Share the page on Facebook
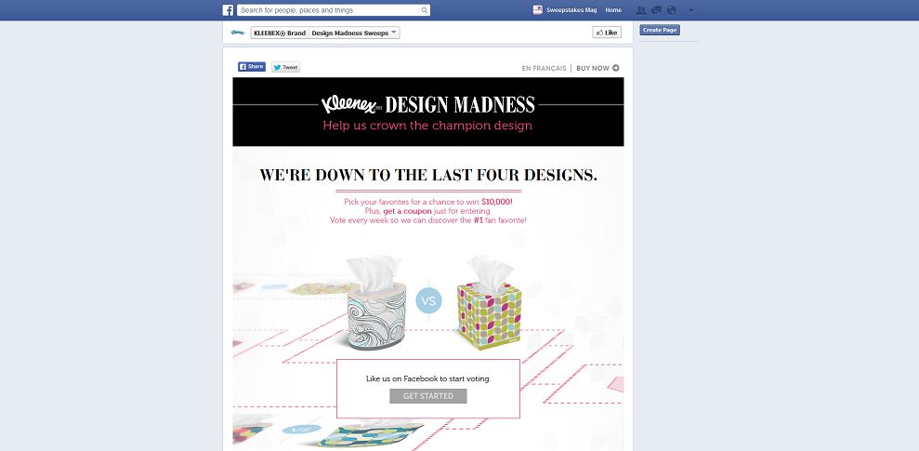Image resolution: width=919 pixels, height=451 pixels. point(252,67)
